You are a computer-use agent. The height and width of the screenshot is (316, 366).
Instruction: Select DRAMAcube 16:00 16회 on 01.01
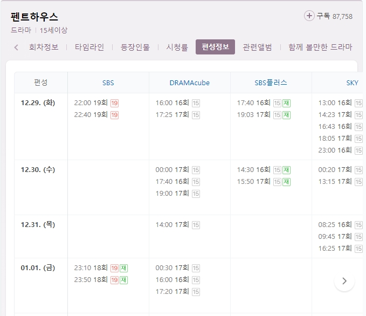point(172,279)
